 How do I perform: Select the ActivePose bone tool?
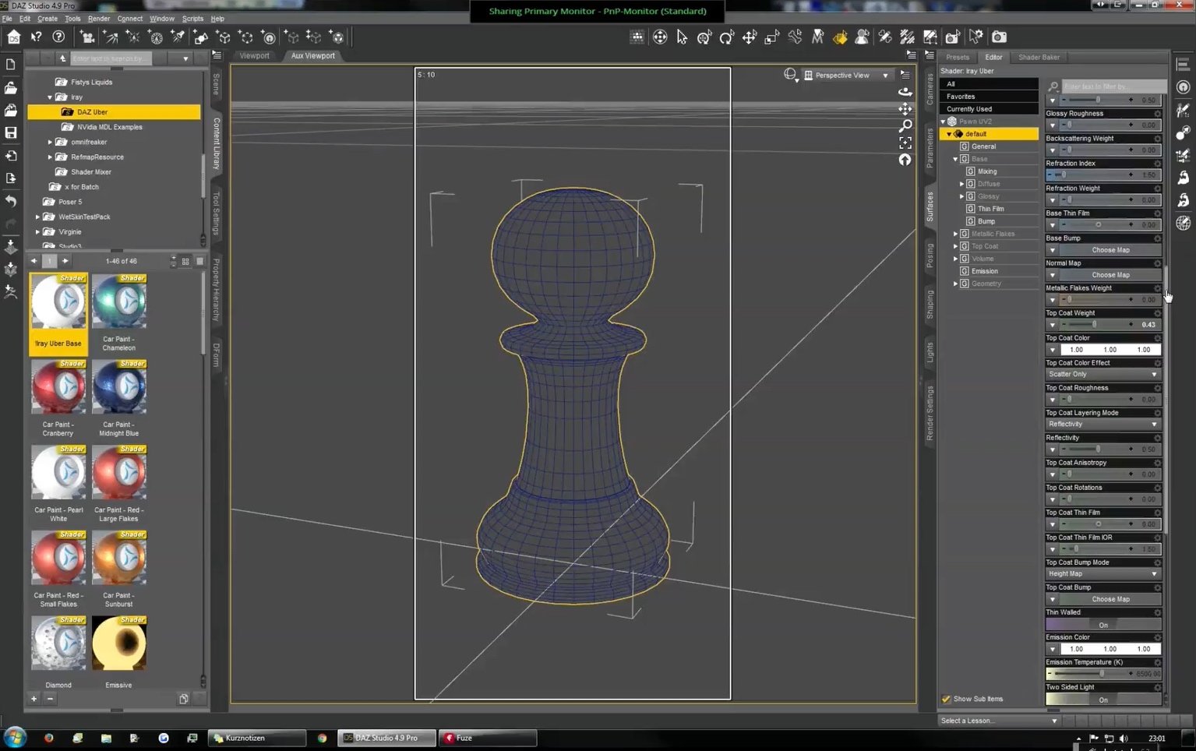point(795,37)
